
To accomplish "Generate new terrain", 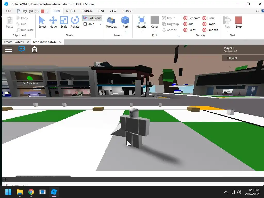I will coord(192,18).
